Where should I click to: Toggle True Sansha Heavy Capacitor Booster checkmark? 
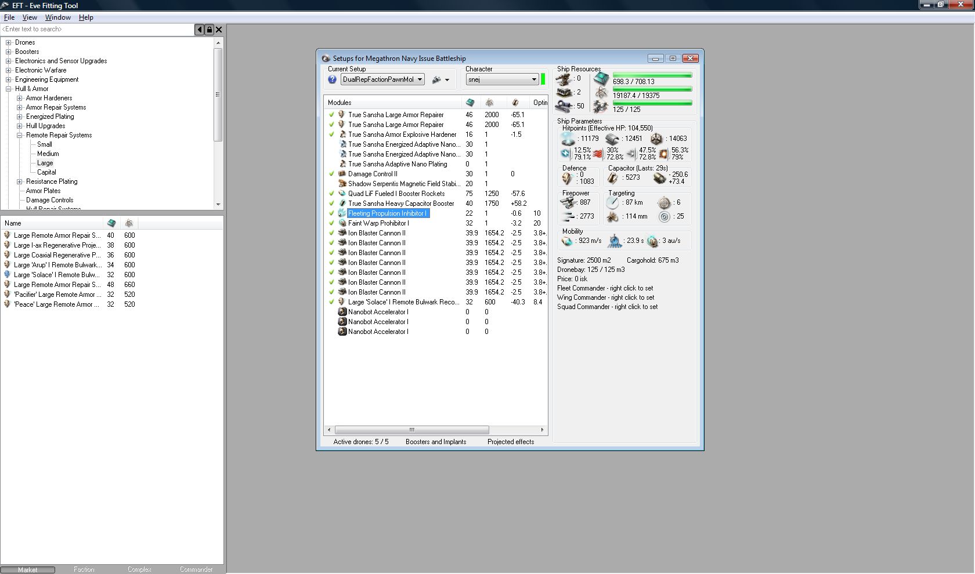pyautogui.click(x=331, y=204)
